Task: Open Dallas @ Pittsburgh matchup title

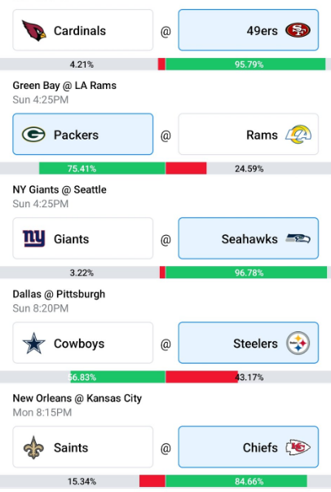Action: (x=59, y=294)
